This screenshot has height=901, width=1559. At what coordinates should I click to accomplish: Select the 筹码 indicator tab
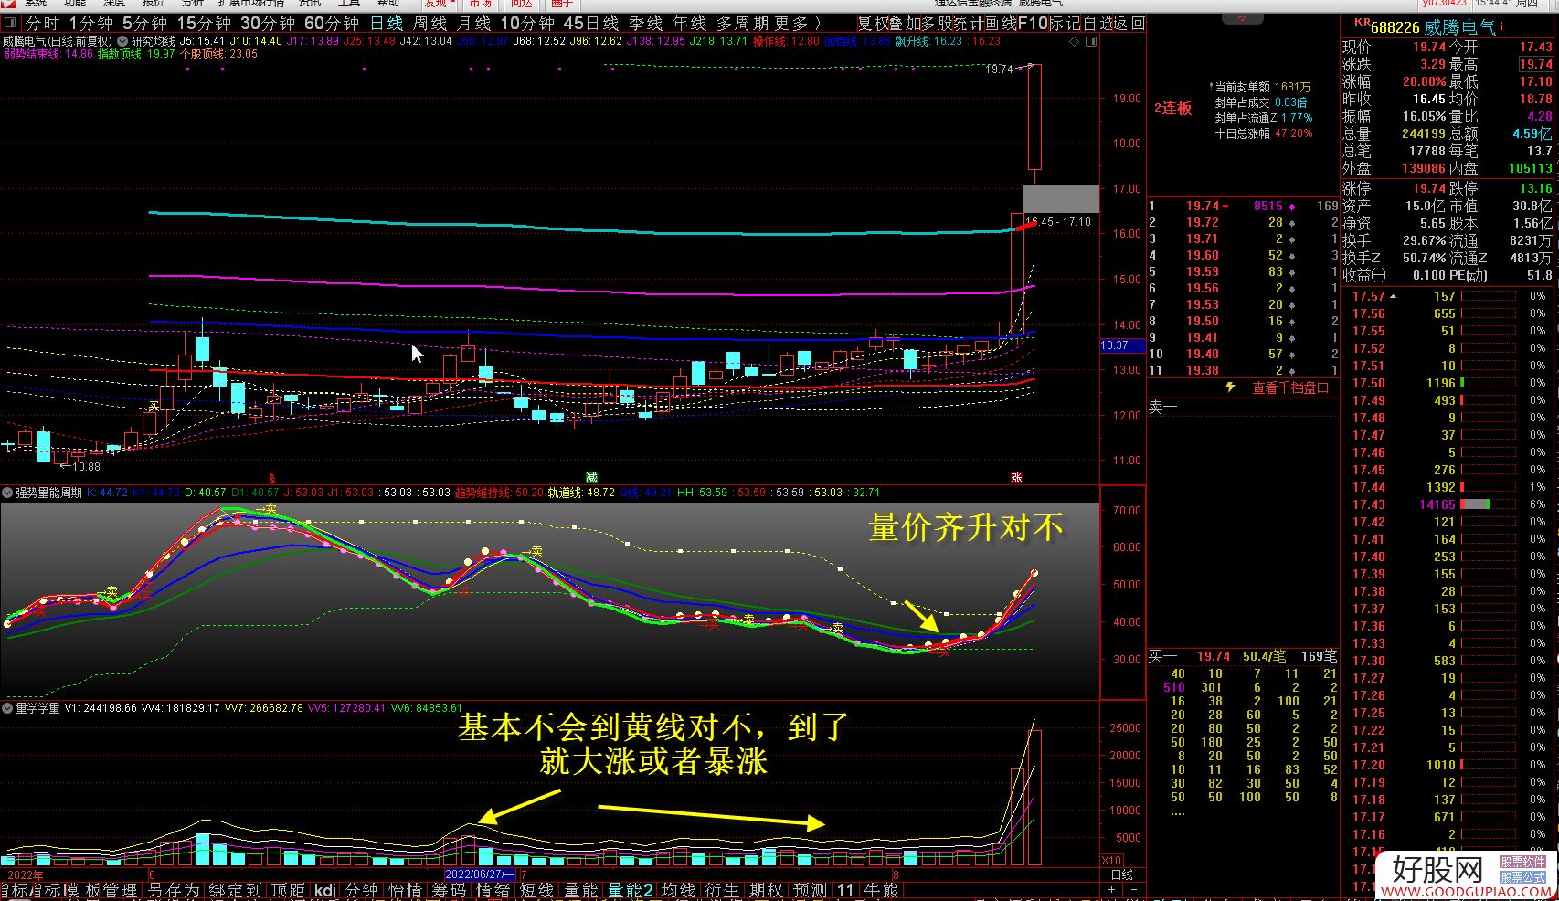click(x=449, y=890)
